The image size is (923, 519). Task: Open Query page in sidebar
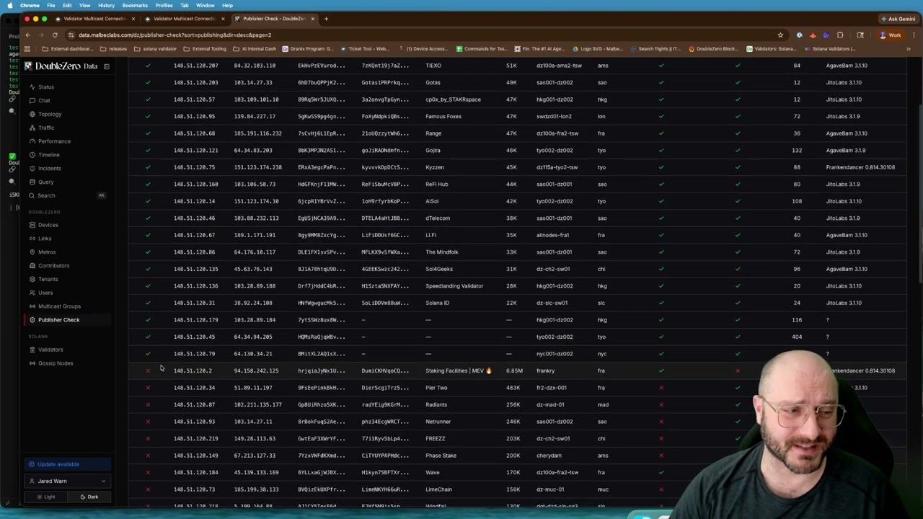[45, 182]
